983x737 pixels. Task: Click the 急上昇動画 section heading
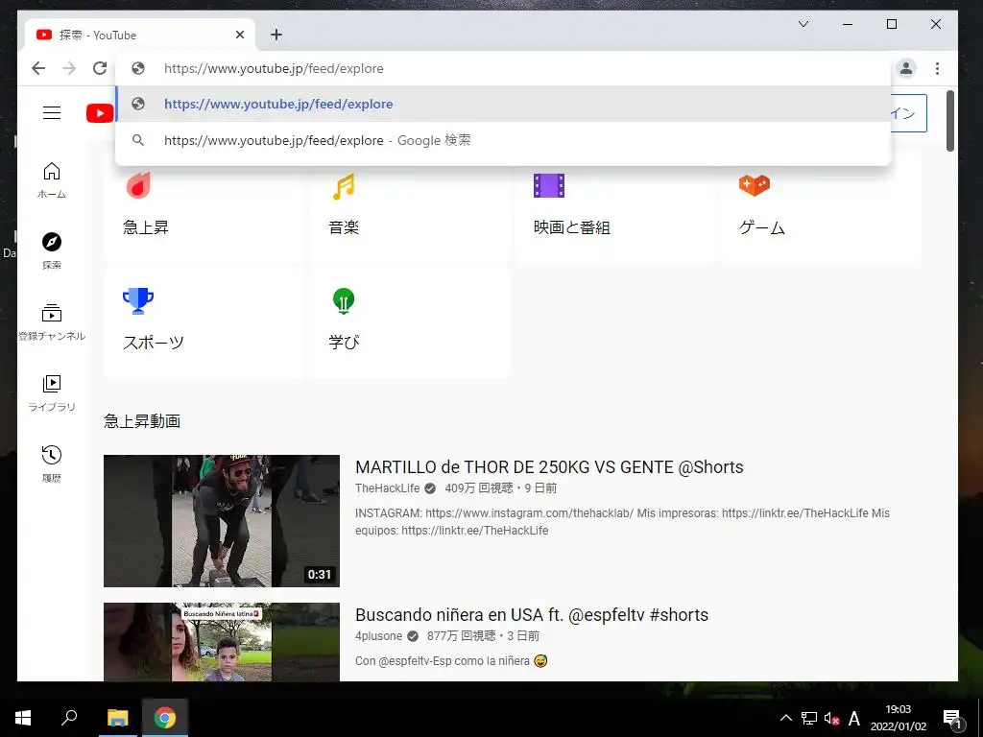(x=142, y=421)
